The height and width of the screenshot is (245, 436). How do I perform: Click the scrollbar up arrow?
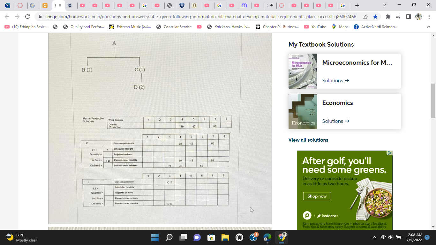click(433, 35)
